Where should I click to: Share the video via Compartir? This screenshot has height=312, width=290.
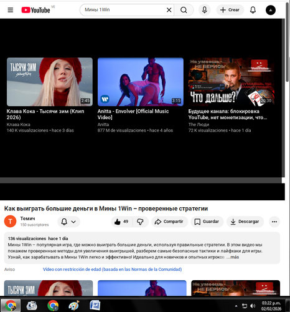tap(169, 222)
